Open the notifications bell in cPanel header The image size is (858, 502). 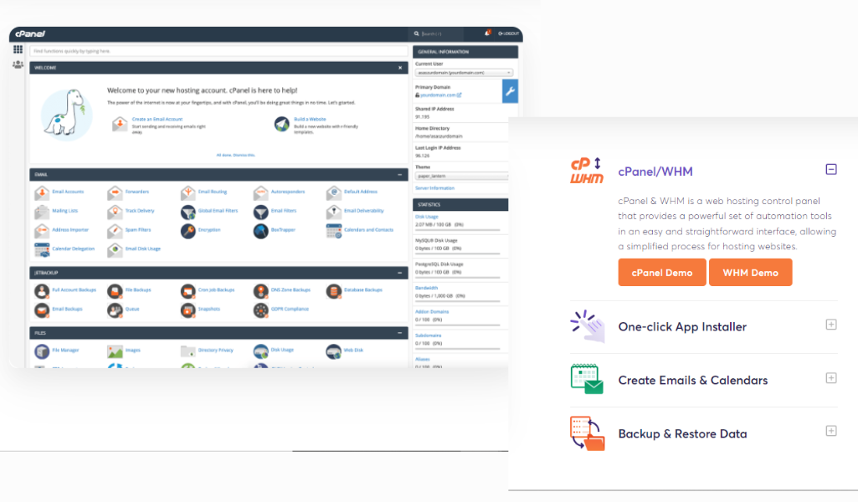487,33
